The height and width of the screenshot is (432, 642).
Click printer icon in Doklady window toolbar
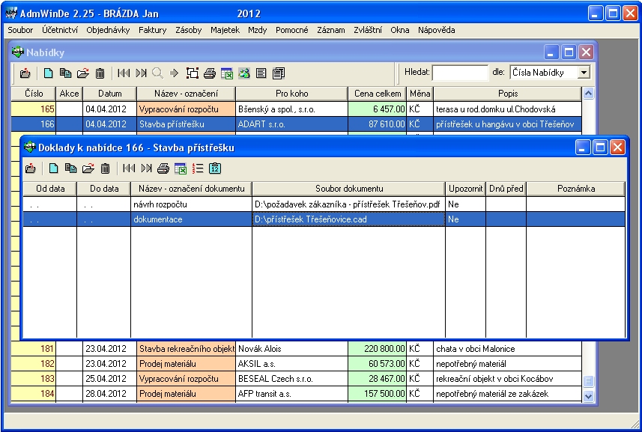(x=163, y=168)
